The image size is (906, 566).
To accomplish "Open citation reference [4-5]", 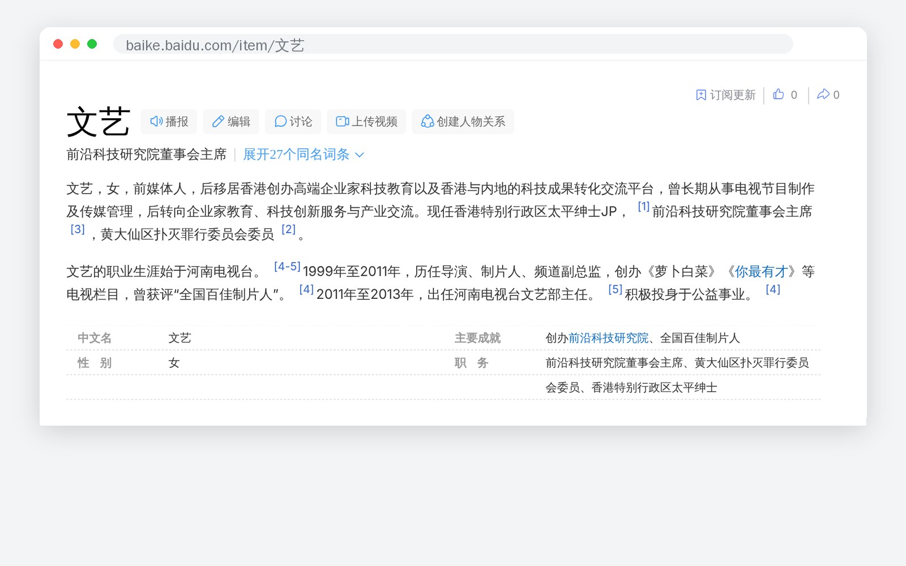I will click(287, 267).
